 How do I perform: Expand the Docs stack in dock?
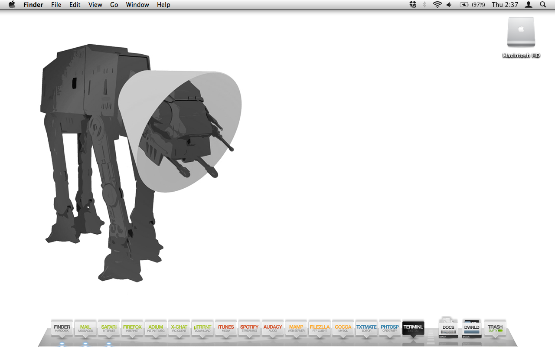[448, 327]
